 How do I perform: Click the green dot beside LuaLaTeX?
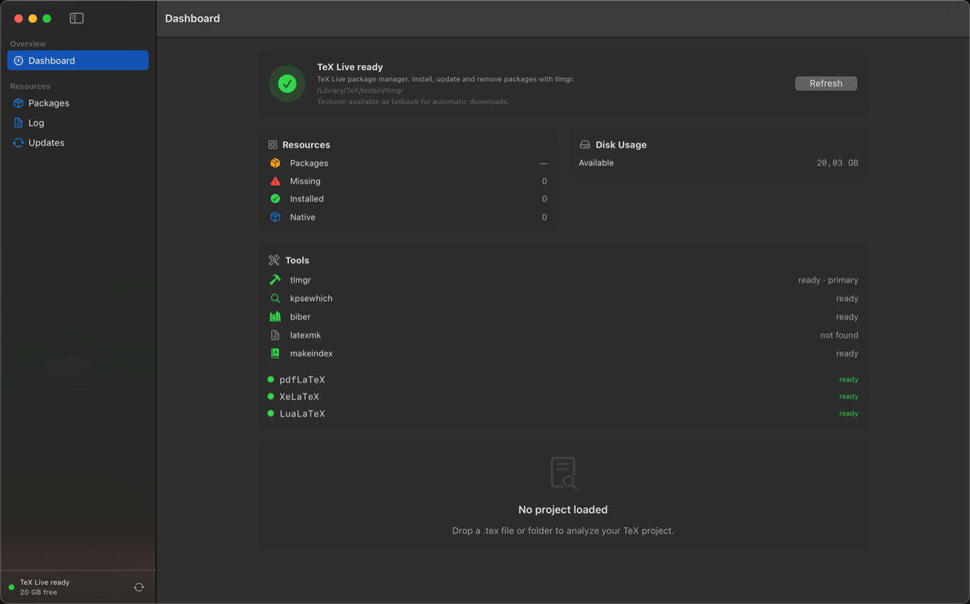point(270,414)
